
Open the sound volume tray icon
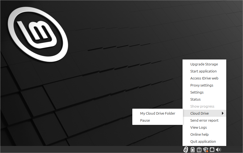(x=218, y=149)
